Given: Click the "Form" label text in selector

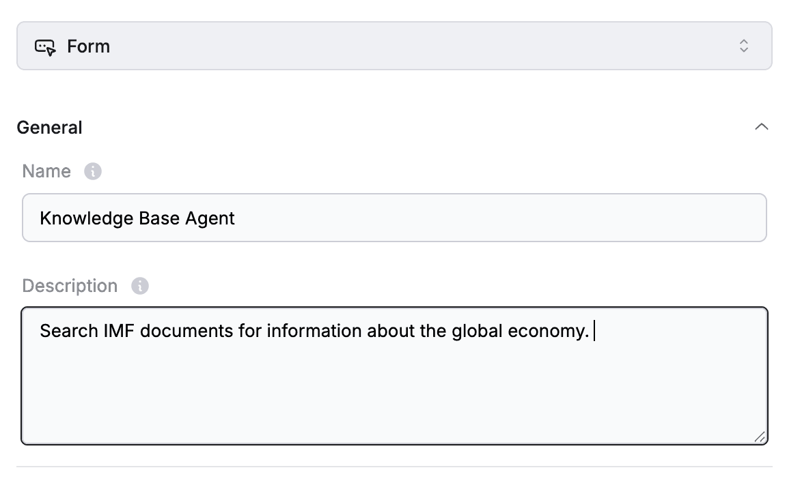Looking at the screenshot, I should coord(88,46).
